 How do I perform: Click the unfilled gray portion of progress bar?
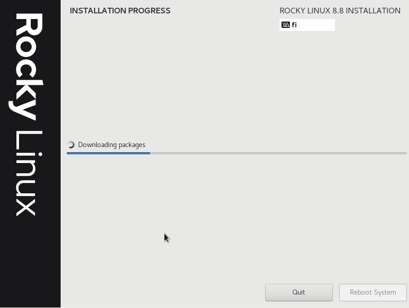277,153
